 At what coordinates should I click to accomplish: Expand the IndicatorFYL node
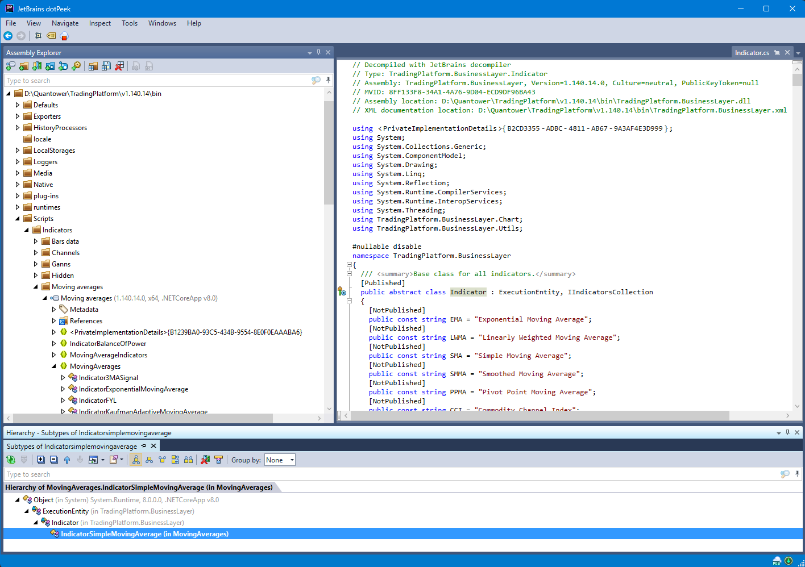point(63,401)
